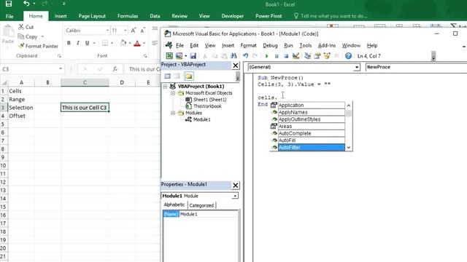Open Excel Formulas ribbon tab
467x262 pixels.
pos(128,16)
